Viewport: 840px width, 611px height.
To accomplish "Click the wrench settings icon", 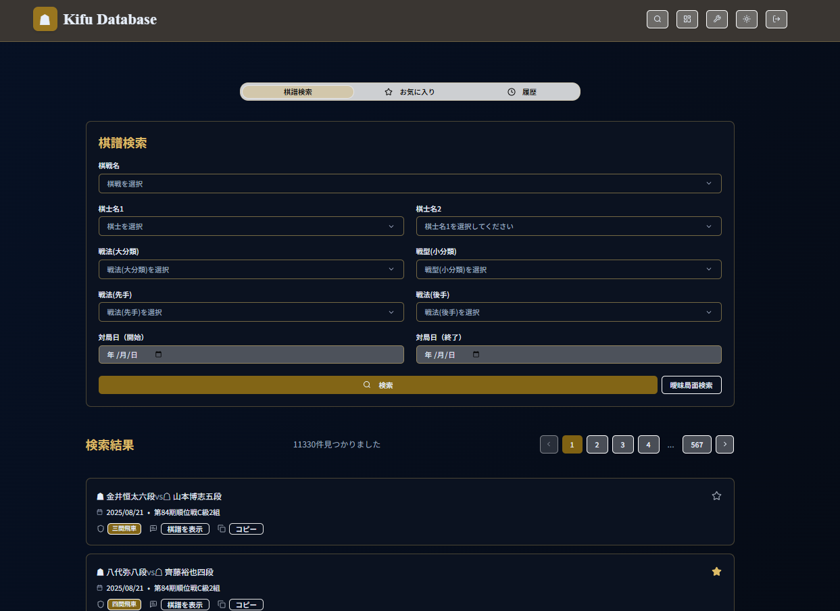I will point(716,19).
